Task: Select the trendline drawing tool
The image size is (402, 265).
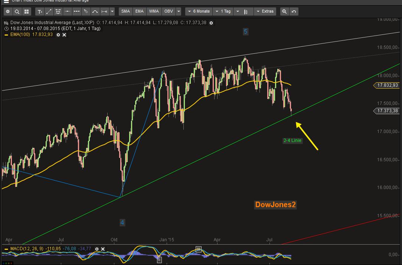Action: (x=49, y=11)
